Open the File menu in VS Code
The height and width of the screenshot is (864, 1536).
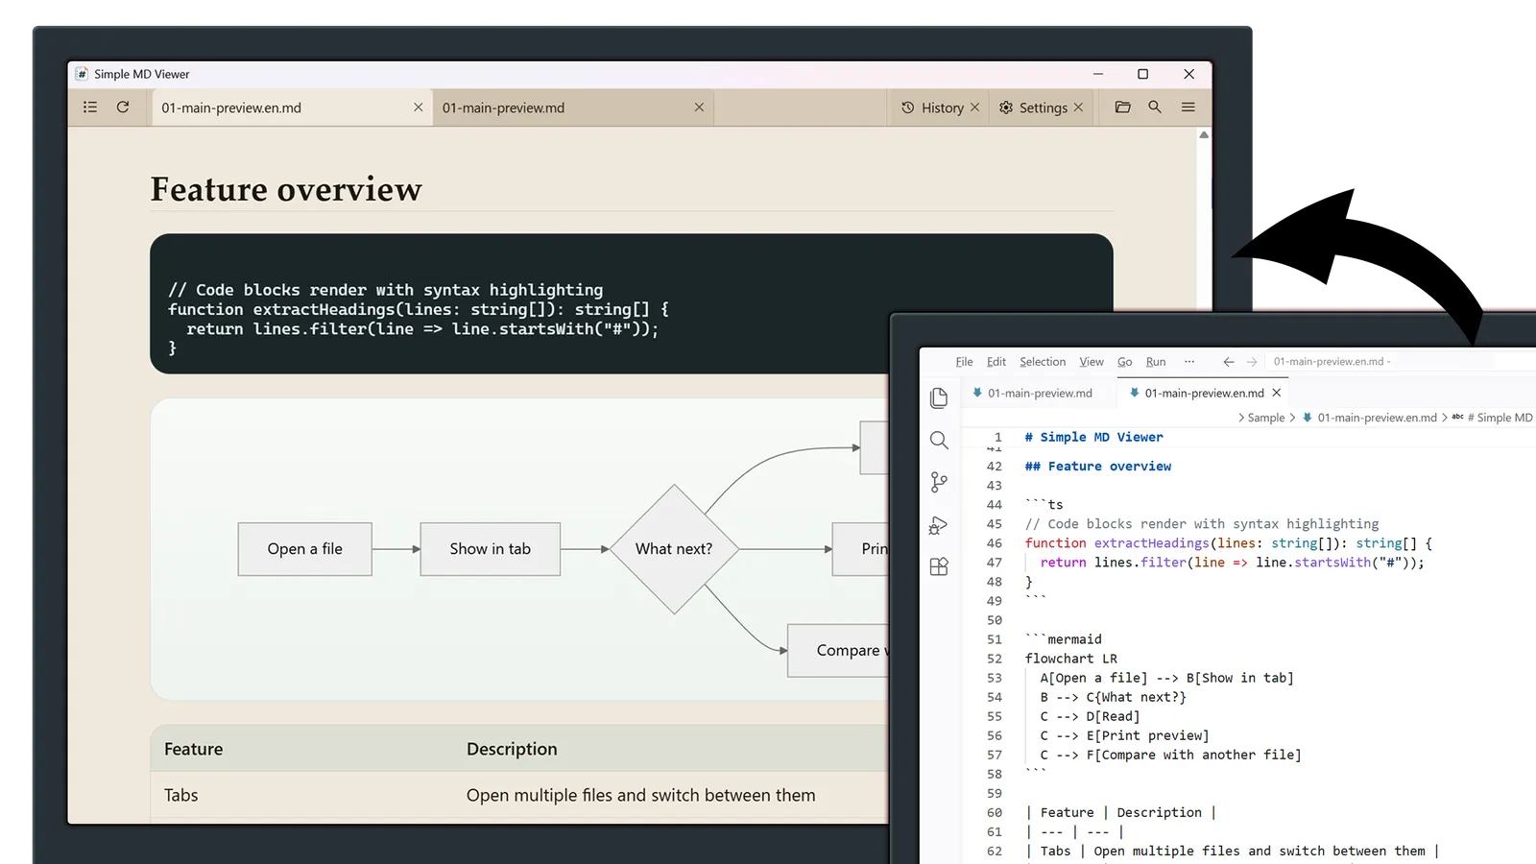point(964,362)
